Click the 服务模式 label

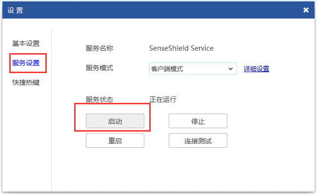click(x=99, y=68)
